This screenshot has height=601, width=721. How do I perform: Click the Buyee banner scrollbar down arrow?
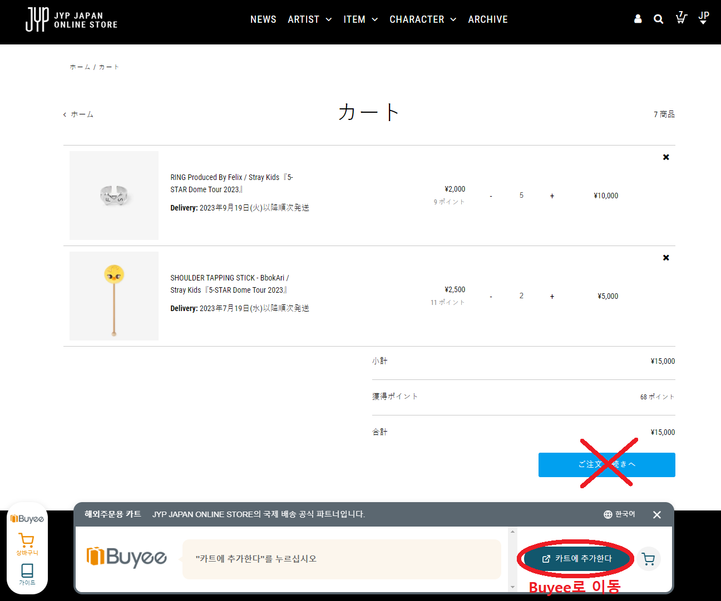(x=512, y=587)
